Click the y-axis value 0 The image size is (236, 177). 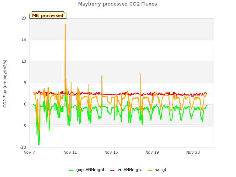click(x=25, y=104)
